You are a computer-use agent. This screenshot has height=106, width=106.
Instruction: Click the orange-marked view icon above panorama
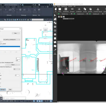(x=61, y=17)
